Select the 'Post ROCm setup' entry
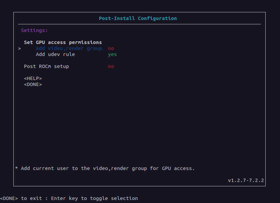 [46, 66]
